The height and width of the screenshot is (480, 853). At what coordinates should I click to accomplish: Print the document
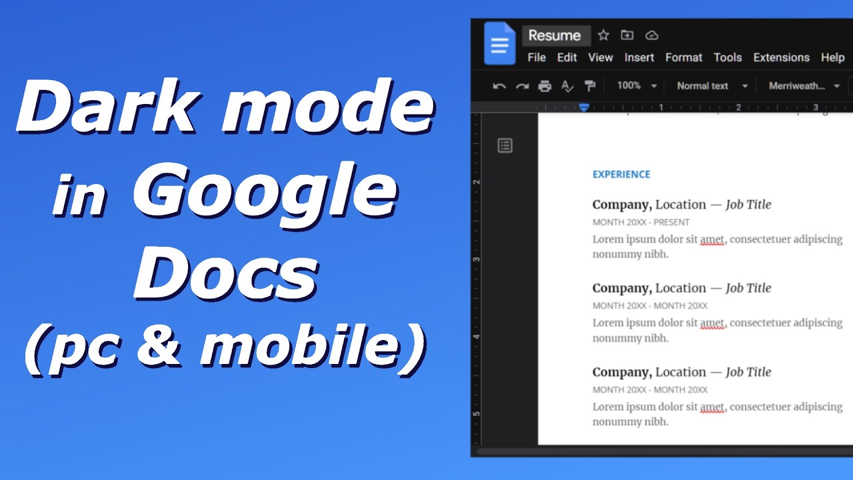545,86
